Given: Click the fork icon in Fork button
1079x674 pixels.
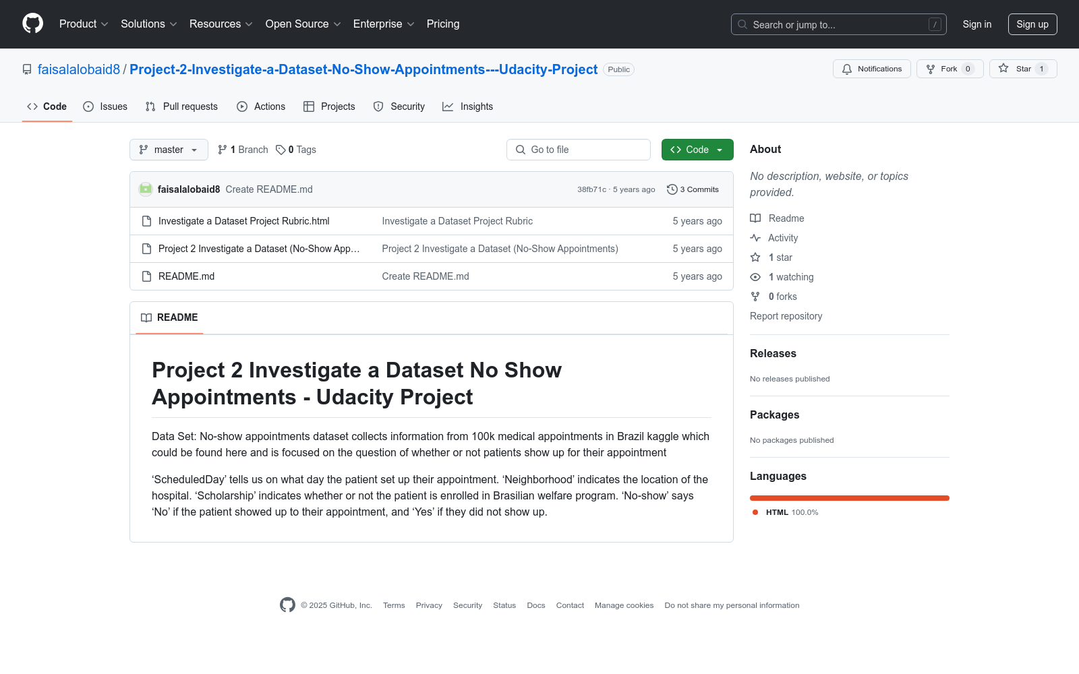Looking at the screenshot, I should point(931,69).
